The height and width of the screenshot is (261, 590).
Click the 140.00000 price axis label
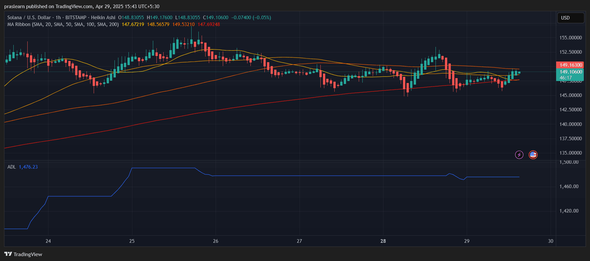coord(570,124)
